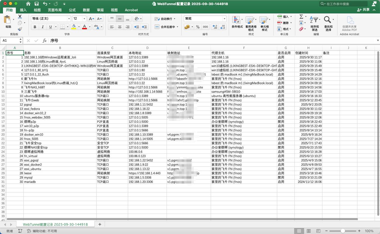This screenshot has height=234, width=380.
Task: Expand the font size dropdown showing 12
Action: [84, 19]
